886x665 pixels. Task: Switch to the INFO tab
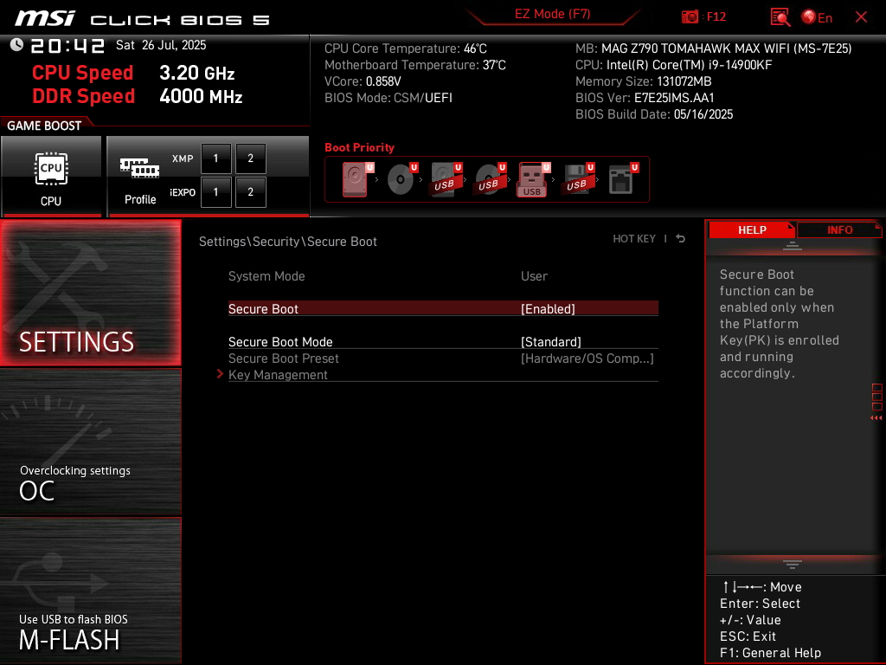click(x=839, y=229)
